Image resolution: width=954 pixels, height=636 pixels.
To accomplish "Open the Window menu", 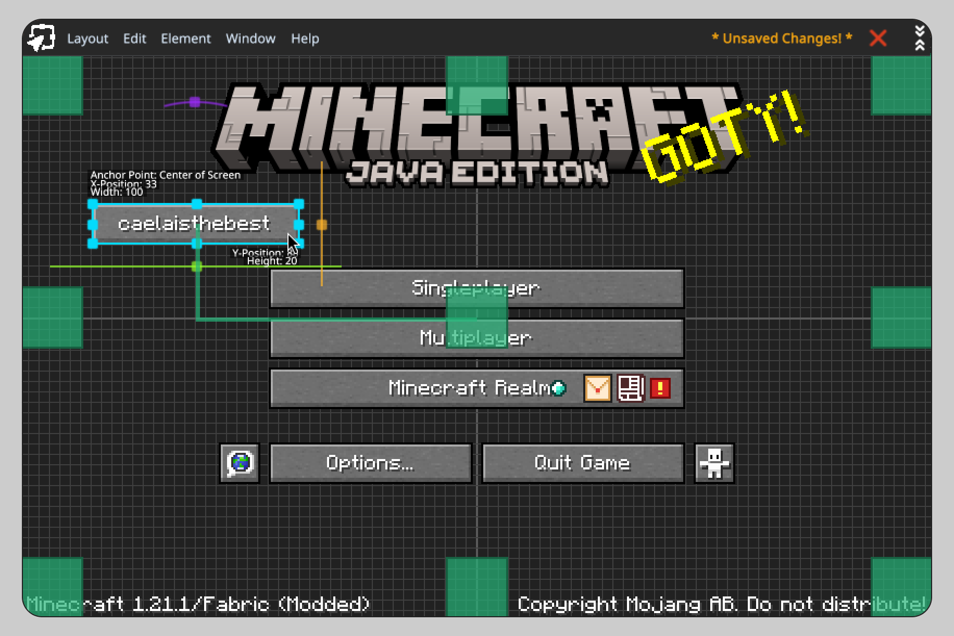I will click(250, 39).
